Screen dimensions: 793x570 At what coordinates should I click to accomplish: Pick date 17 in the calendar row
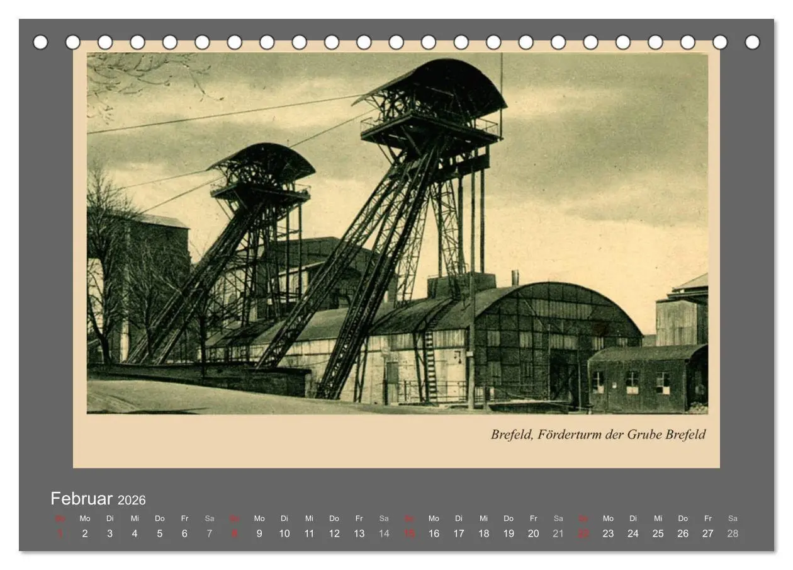(459, 533)
